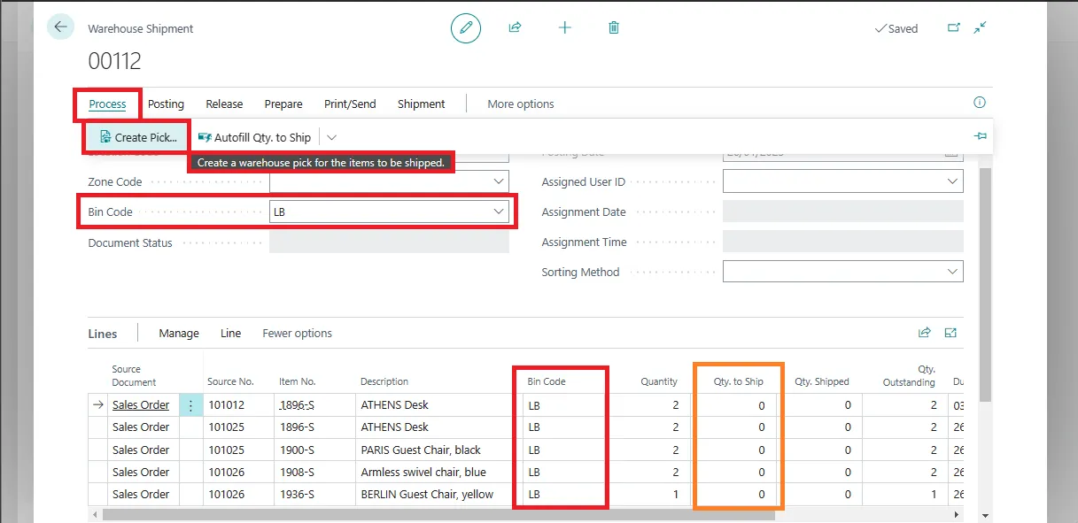The image size is (1078, 523).
Task: Click item number 1936-S
Action: [x=297, y=494]
